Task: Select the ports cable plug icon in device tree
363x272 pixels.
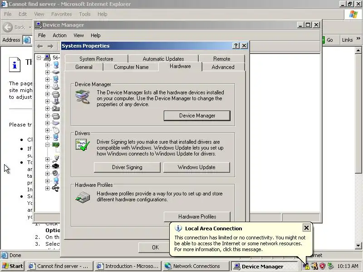Action: tap(55, 159)
